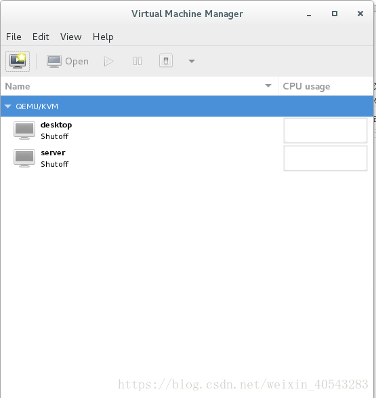
Task: Maximize the Virtual Machine Manager window
Action: [x=335, y=14]
